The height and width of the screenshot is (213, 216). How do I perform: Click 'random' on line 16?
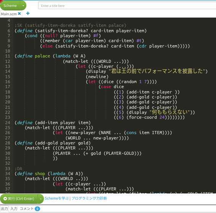point(129,82)
